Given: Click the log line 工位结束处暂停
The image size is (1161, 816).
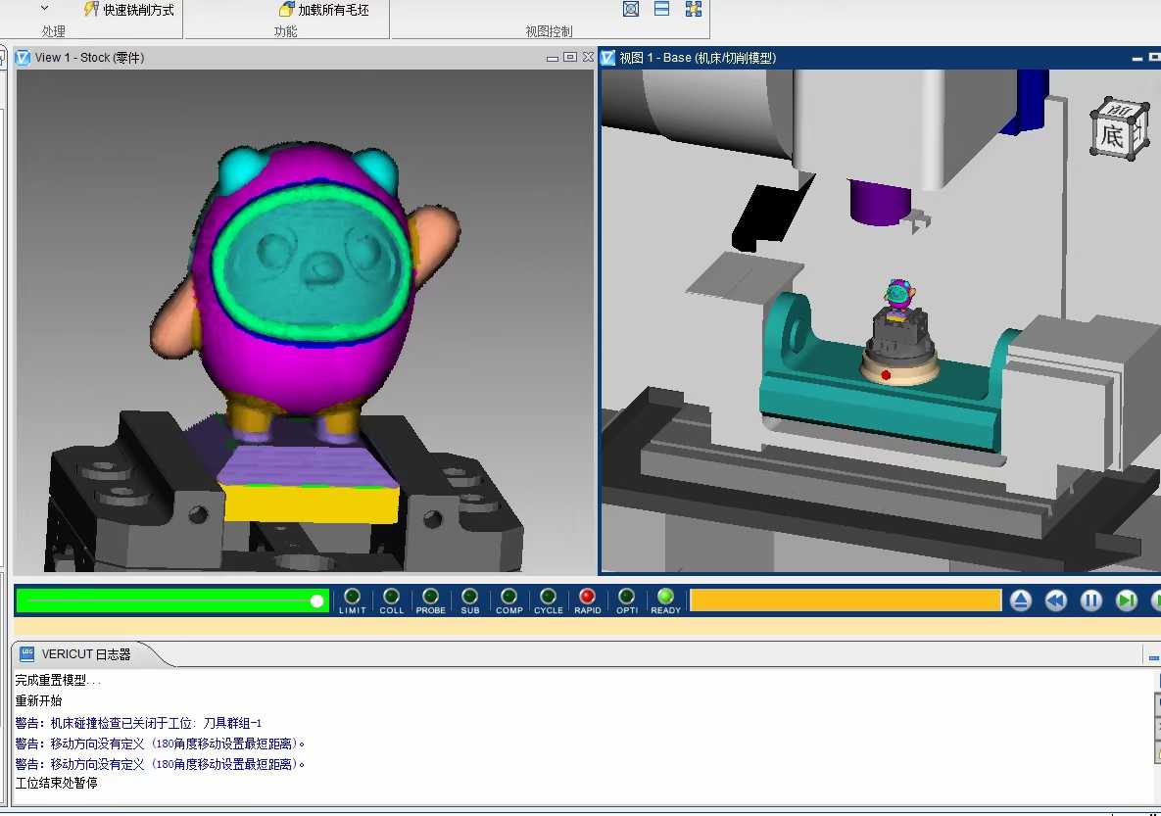Looking at the screenshot, I should tap(56, 783).
